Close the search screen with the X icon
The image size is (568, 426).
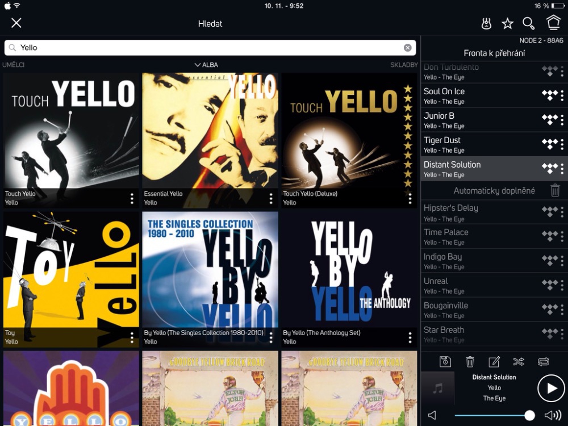tap(16, 23)
